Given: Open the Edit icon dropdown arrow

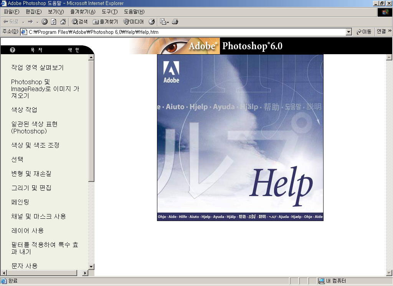Looking at the screenshot, I should point(168,22).
